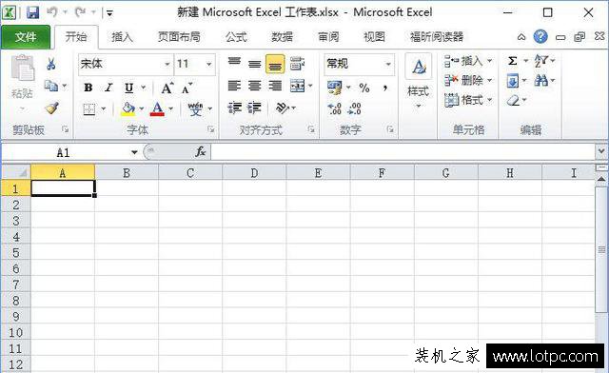
Task: Click the Redo arrow icon
Action: click(80, 12)
